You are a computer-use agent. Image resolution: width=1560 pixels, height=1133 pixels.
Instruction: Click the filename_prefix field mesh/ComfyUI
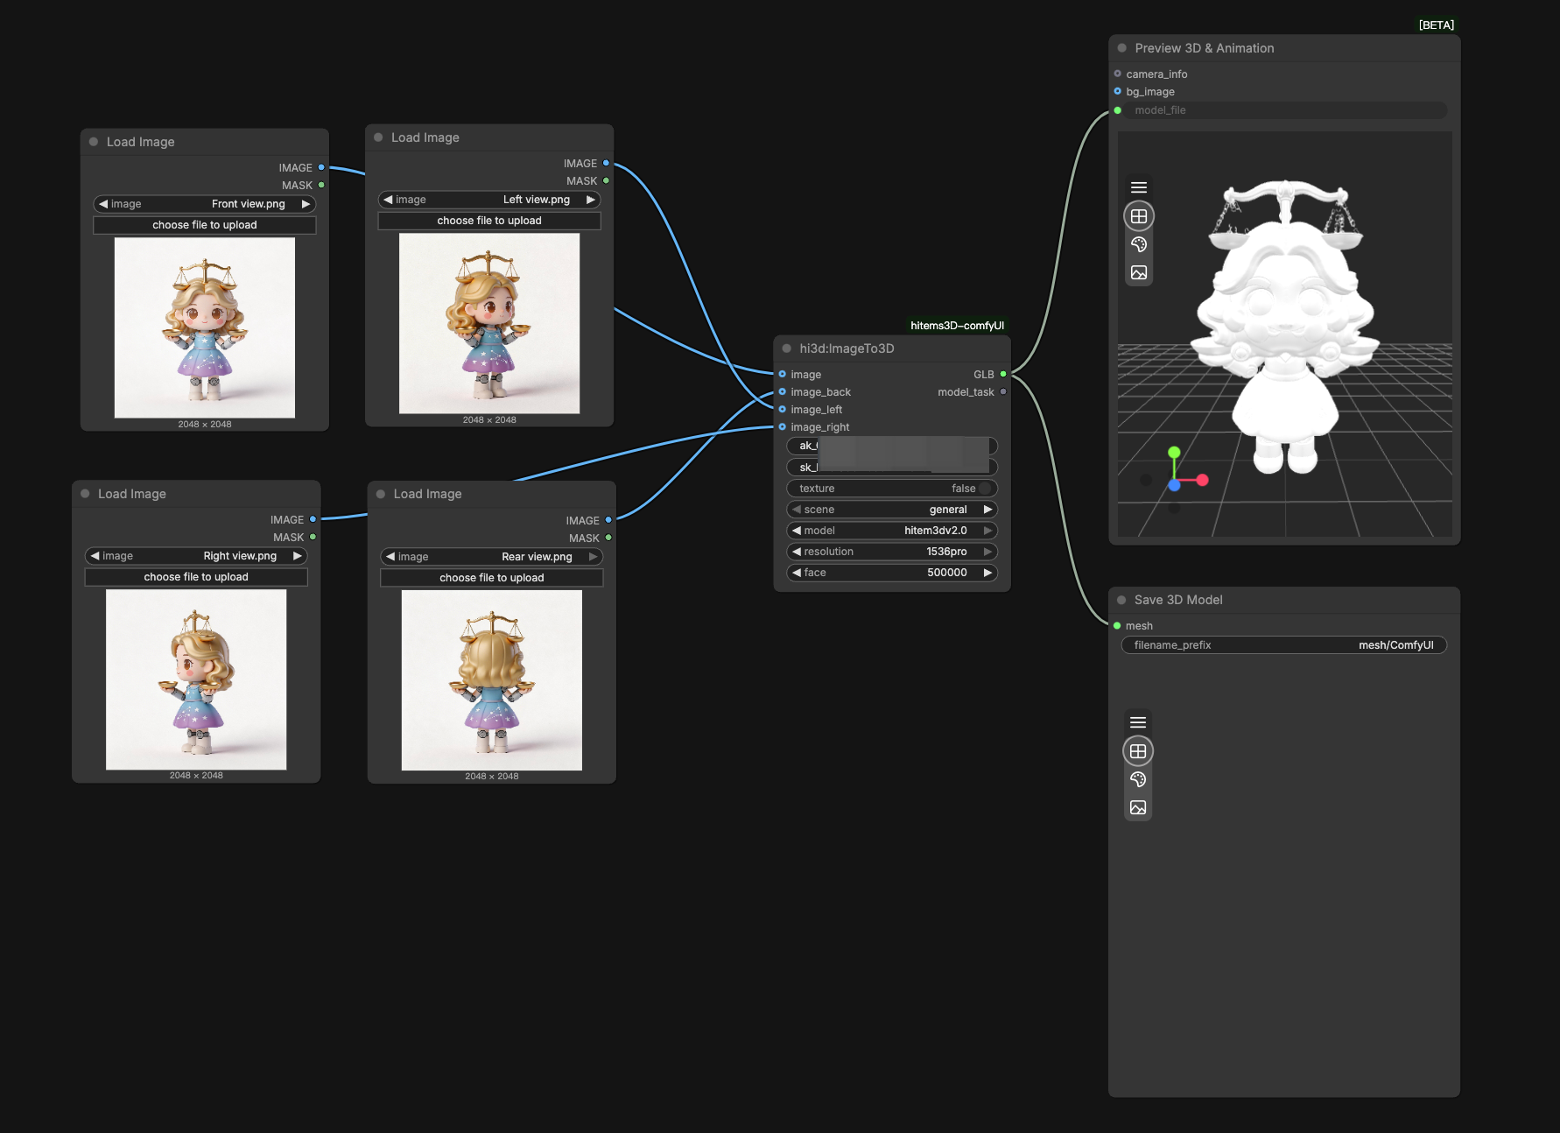point(1283,645)
